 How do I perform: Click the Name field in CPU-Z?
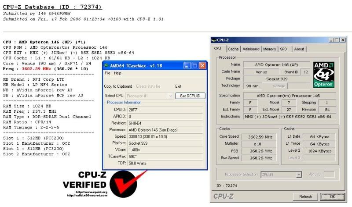276,64
